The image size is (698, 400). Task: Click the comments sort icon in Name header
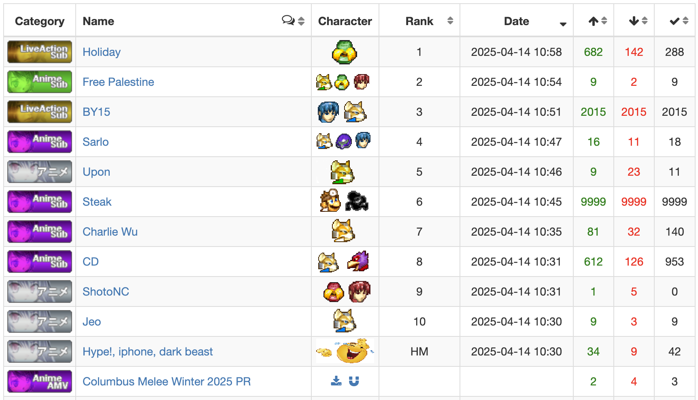[288, 20]
